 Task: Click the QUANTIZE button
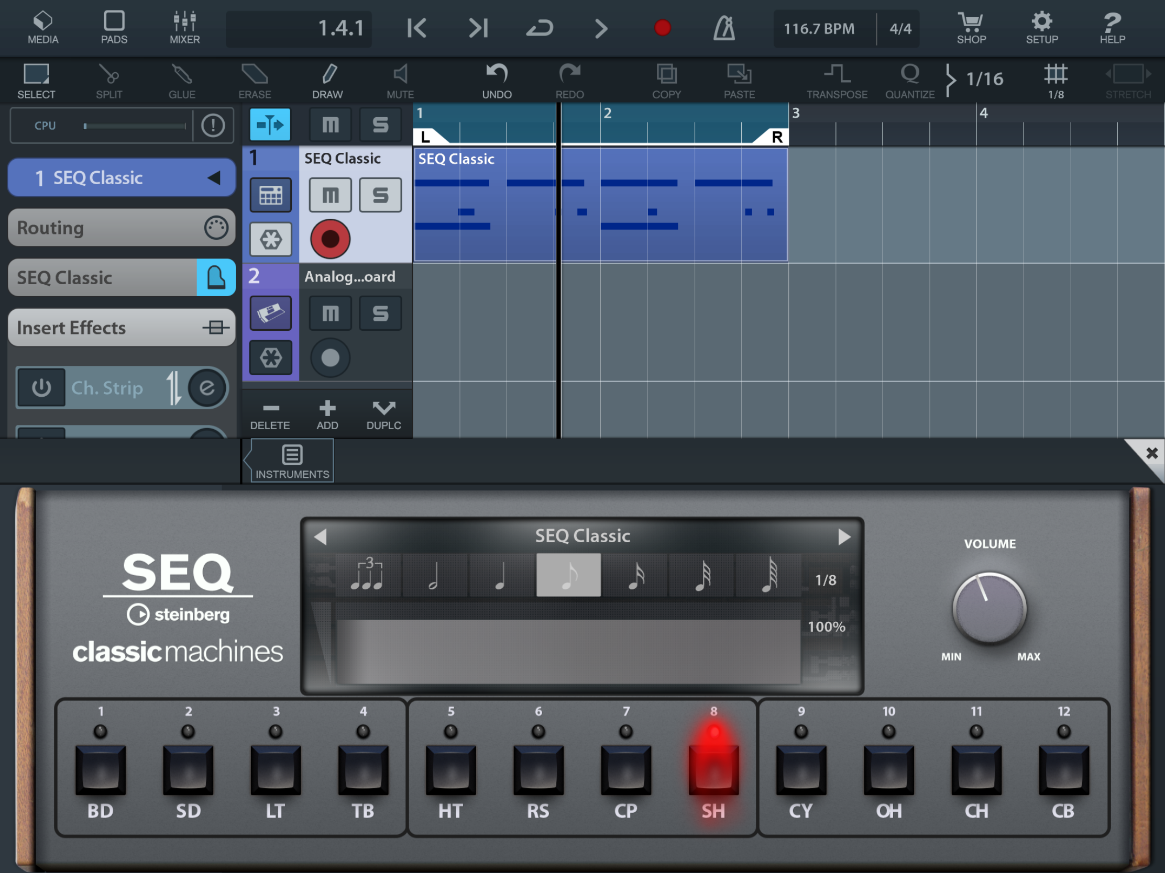[909, 81]
